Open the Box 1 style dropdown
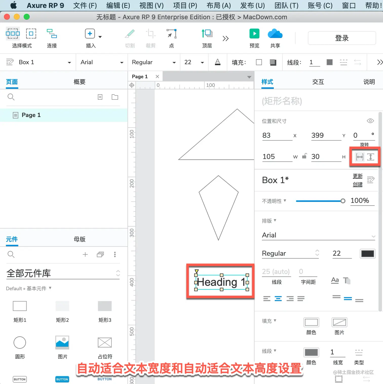 69,62
